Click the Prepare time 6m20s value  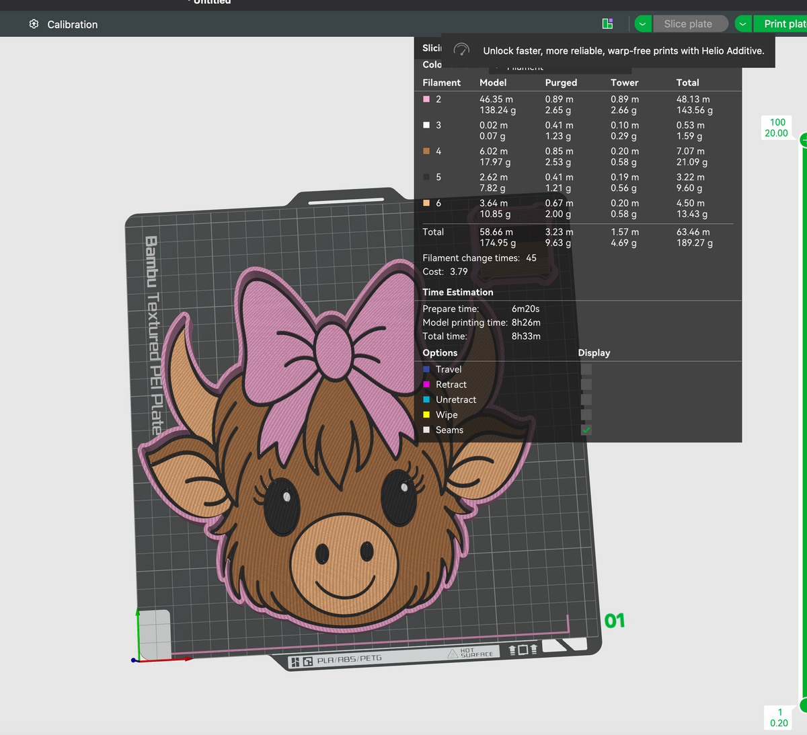coord(525,309)
